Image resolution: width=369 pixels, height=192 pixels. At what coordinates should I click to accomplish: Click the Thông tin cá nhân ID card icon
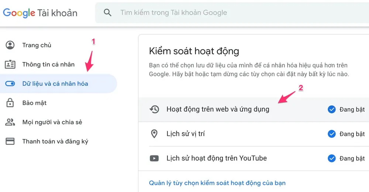tap(10, 64)
